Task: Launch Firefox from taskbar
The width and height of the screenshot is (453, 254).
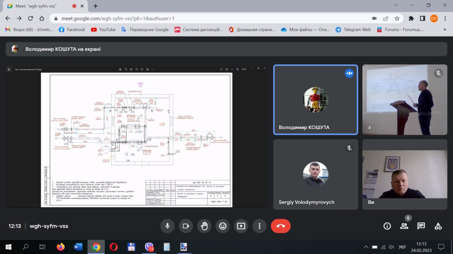Action: [x=61, y=247]
